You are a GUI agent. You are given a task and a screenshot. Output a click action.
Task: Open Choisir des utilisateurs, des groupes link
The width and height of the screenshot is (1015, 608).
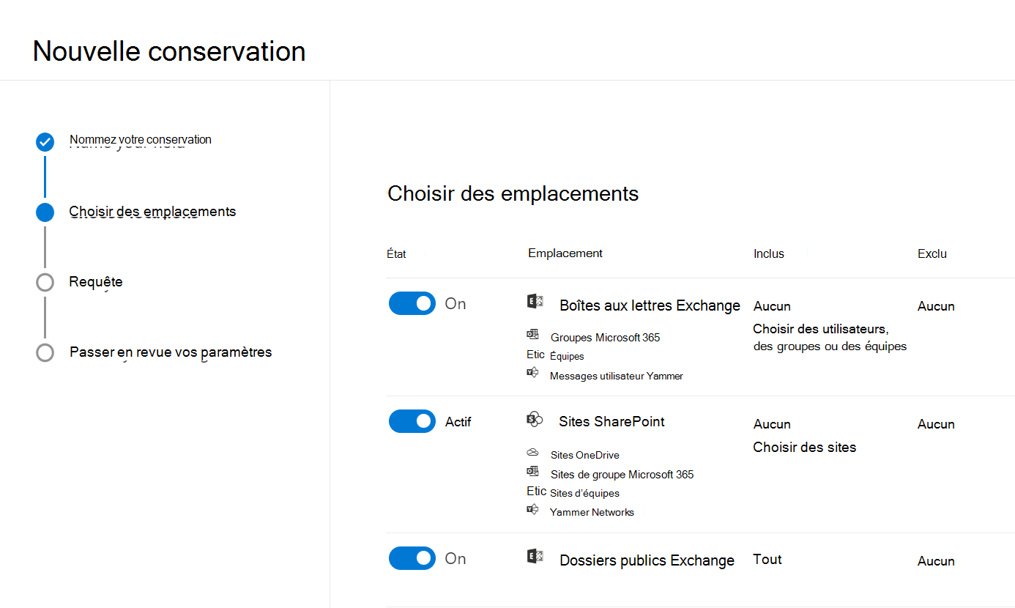click(830, 338)
